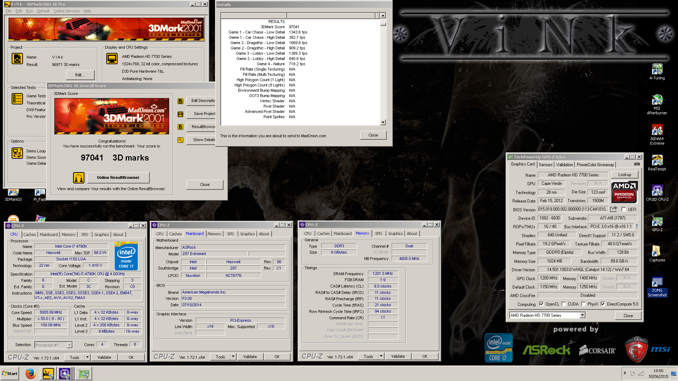Click Validate in Memory CPU-Z window
The image size is (678, 381).
click(x=398, y=356)
